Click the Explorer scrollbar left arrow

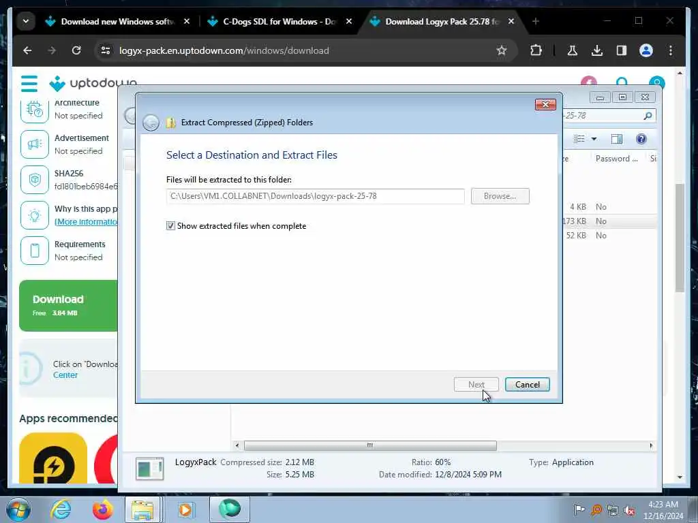point(237,445)
